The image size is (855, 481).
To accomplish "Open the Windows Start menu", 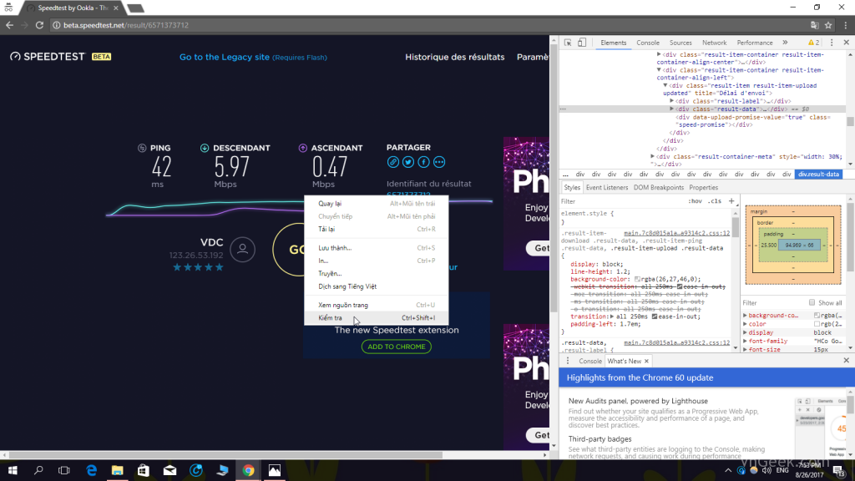I will coord(13,470).
